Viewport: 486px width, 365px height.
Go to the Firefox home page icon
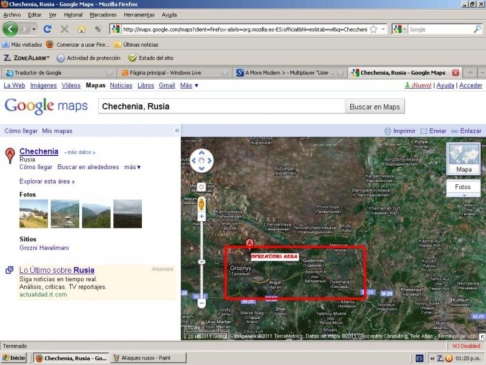click(x=81, y=29)
